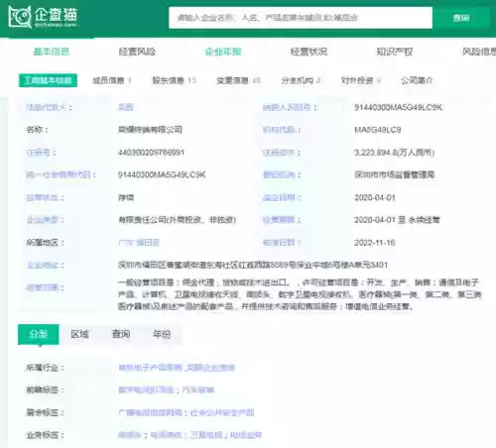Switch to the 知识产权 tab
Image resolution: width=496 pixels, height=448 pixels.
[x=395, y=52]
